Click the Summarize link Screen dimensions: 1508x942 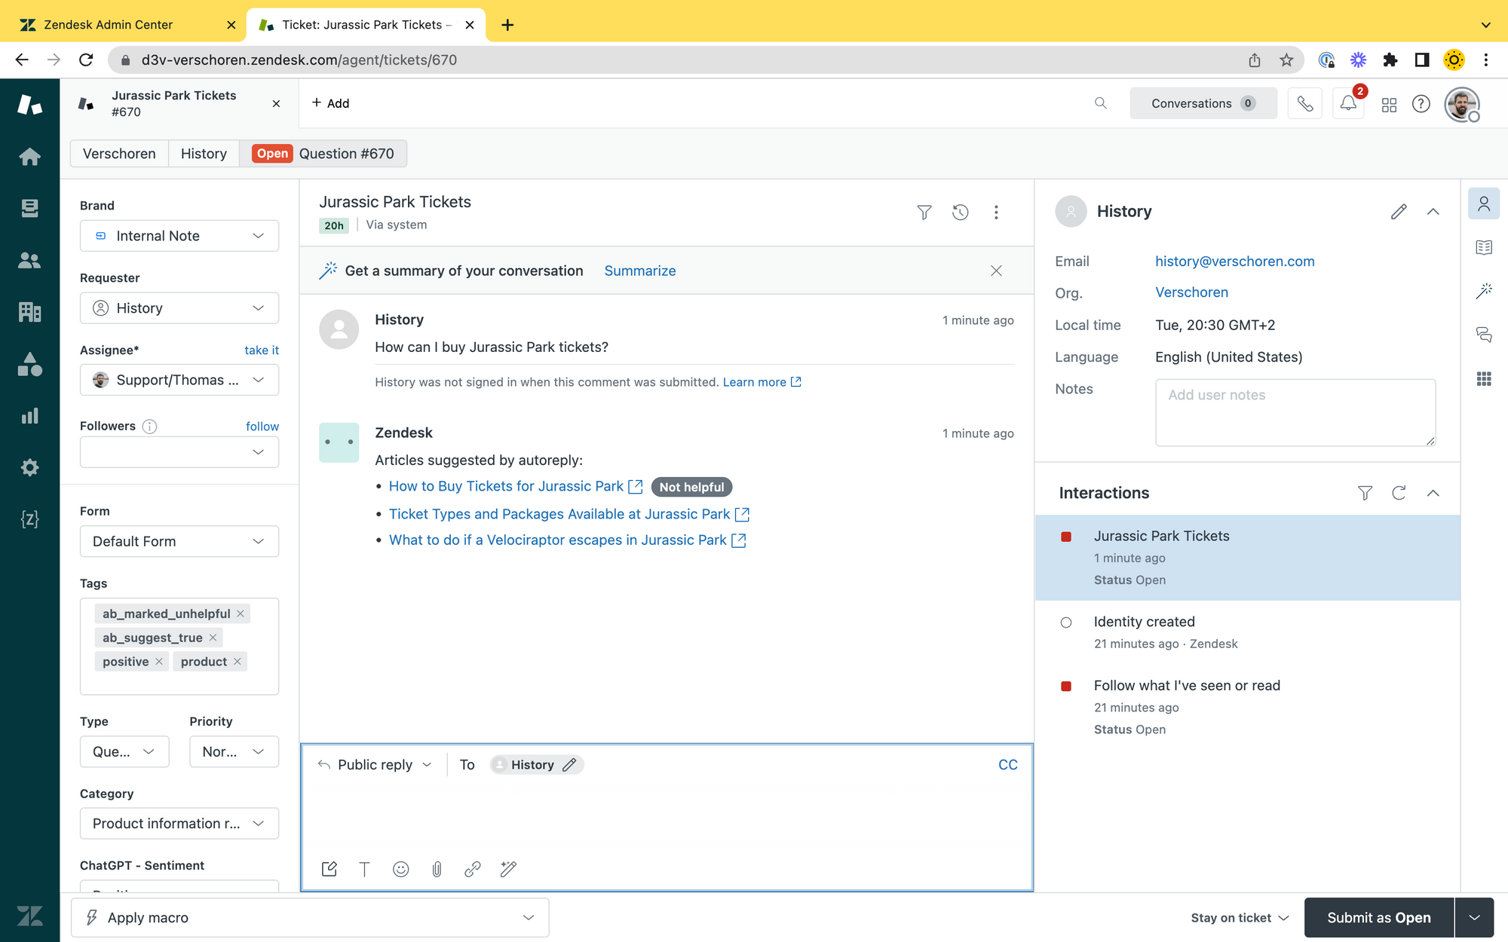click(639, 271)
